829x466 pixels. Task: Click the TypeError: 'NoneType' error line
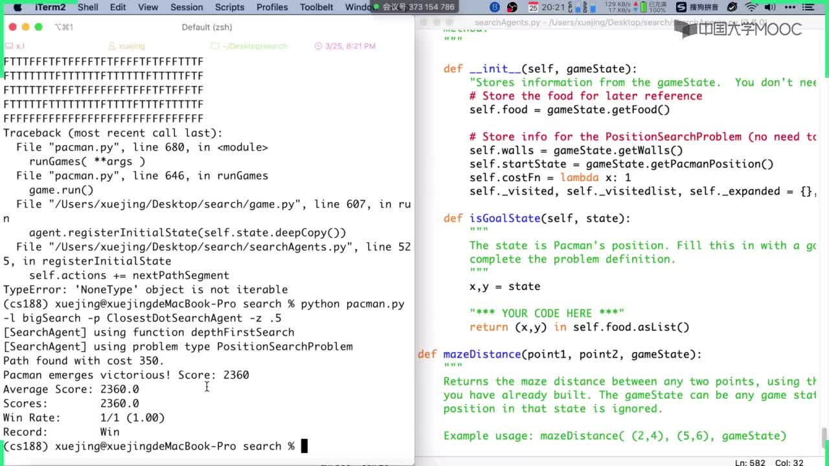145,289
